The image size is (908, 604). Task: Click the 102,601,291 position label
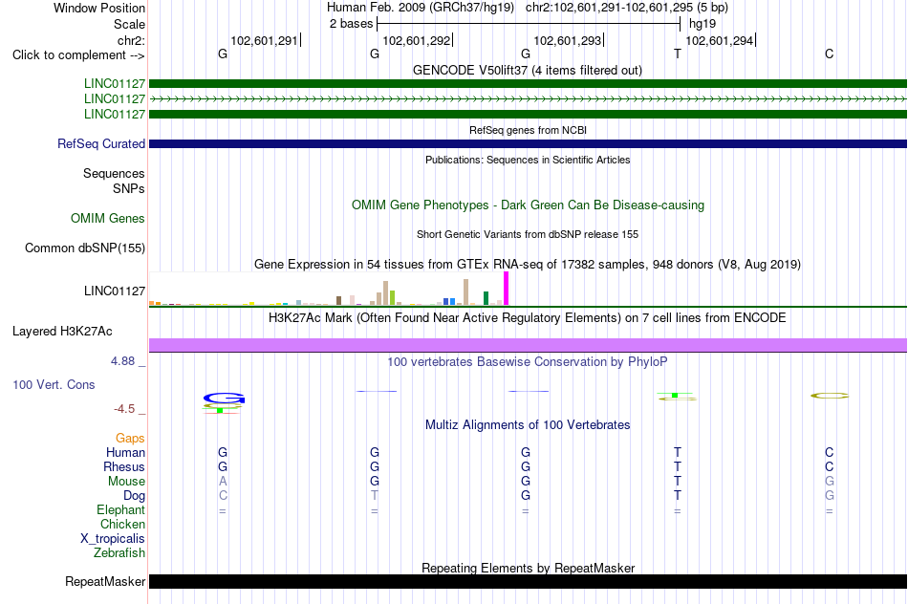tap(264, 40)
